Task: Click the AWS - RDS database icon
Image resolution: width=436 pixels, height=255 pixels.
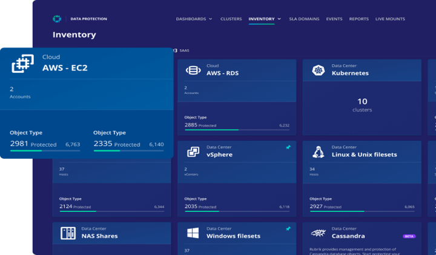Action: 193,70
